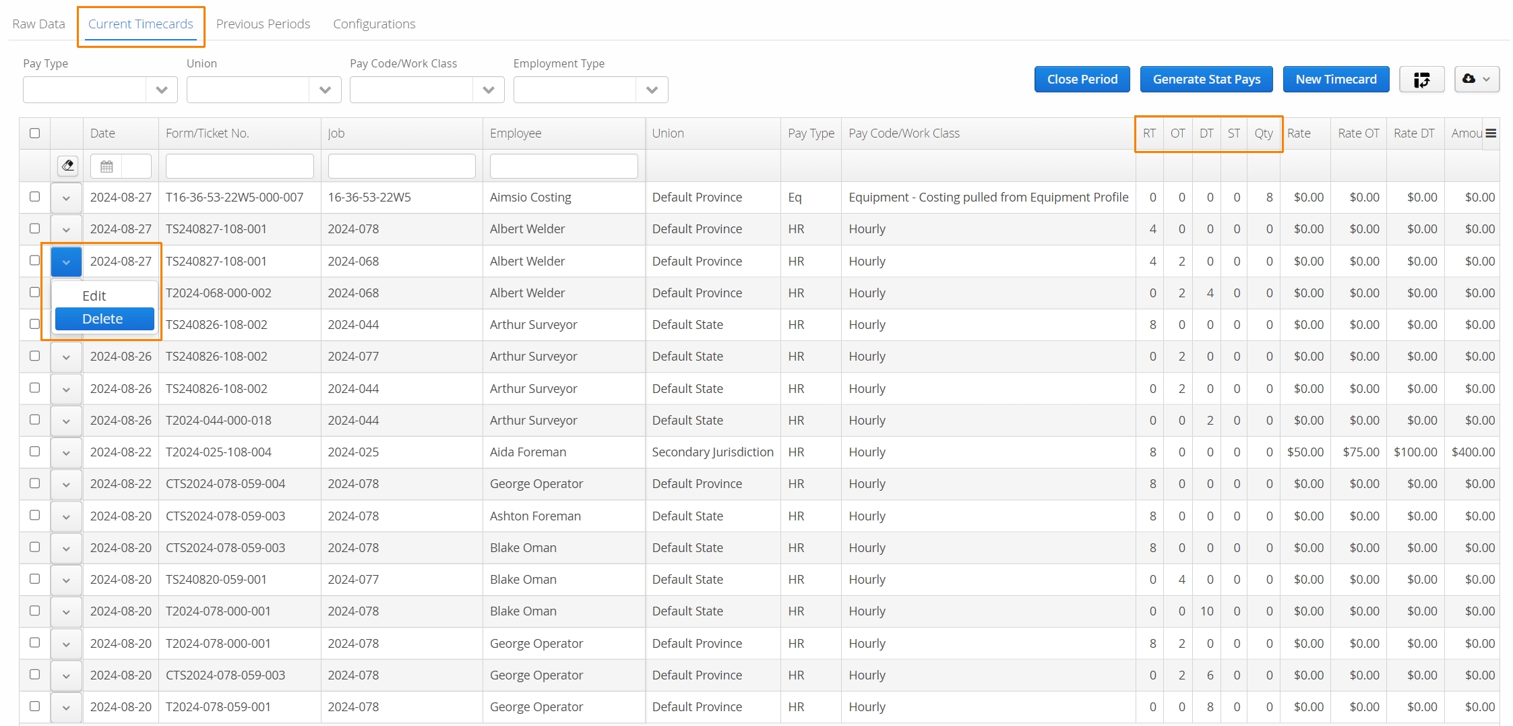Image resolution: width=1513 pixels, height=726 pixels.
Task: Sort by the Union column header
Action: tap(713, 133)
